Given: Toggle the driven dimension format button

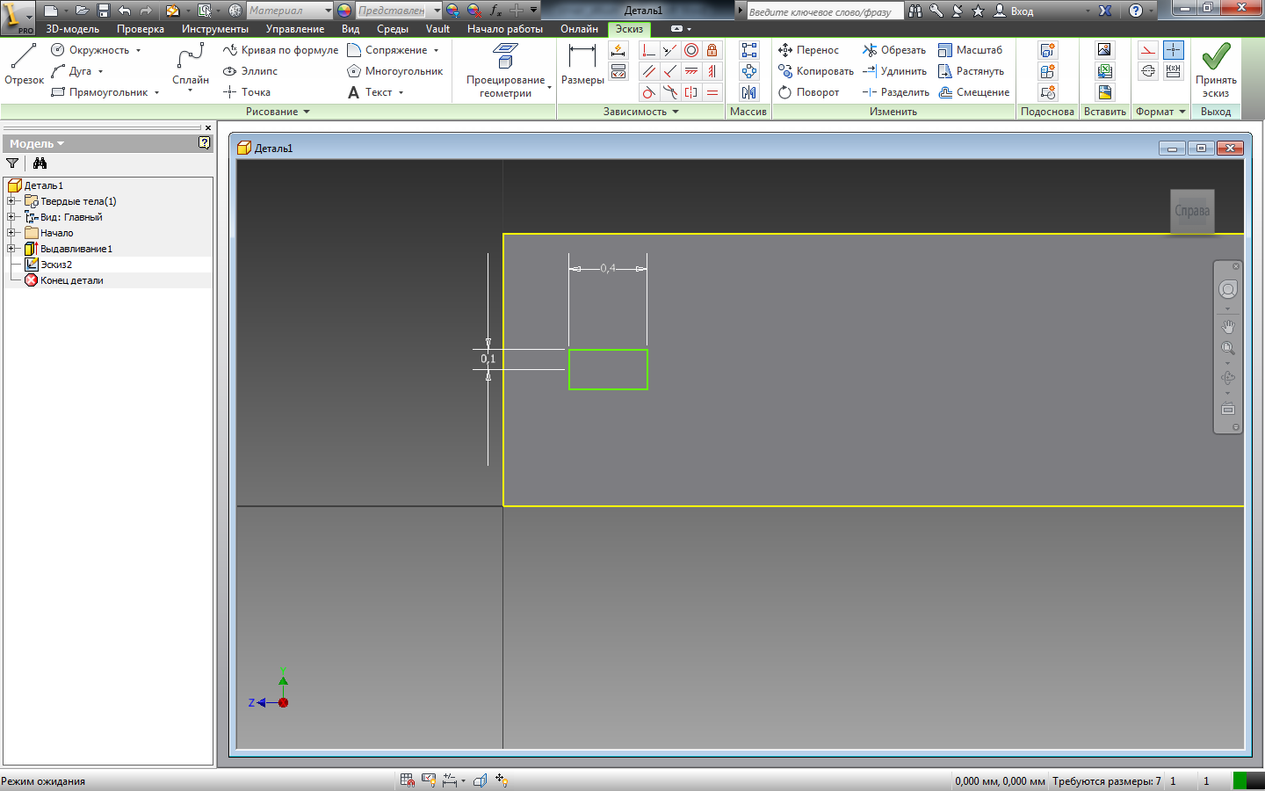Looking at the screenshot, I should coord(1174,71).
